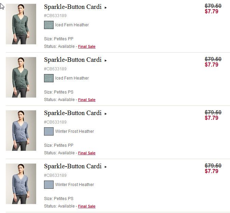This screenshot has height=213, width=230.
Task: Select Winter Frost Heather swatch for Petites PS
Action: point(49,185)
